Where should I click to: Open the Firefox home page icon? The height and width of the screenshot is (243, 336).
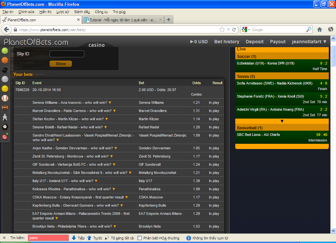(320, 29)
